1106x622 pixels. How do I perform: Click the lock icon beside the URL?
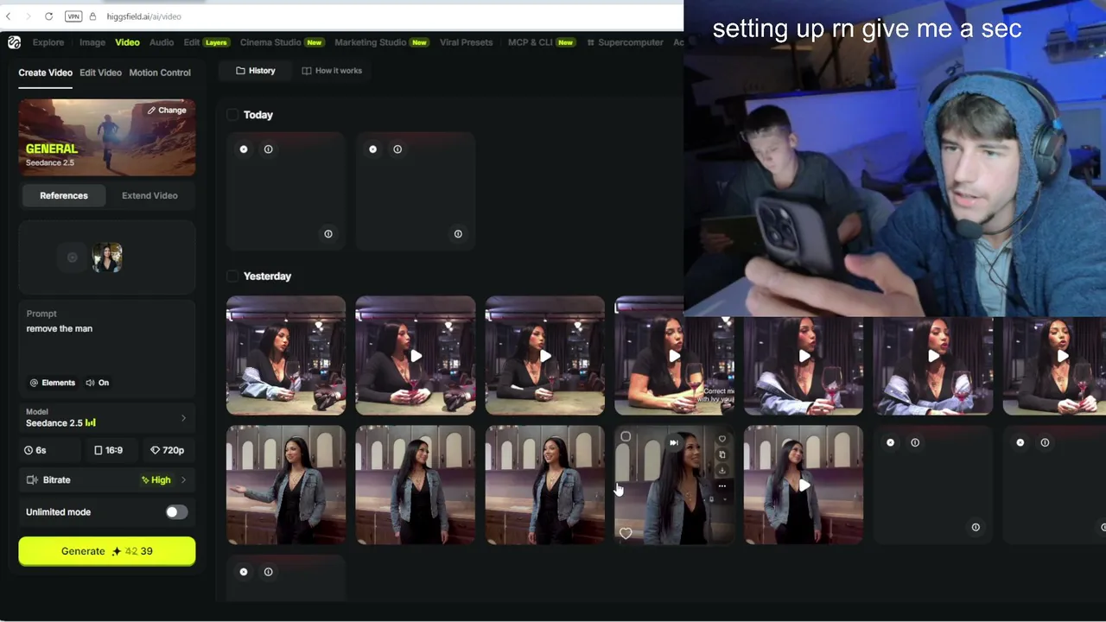coord(92,16)
